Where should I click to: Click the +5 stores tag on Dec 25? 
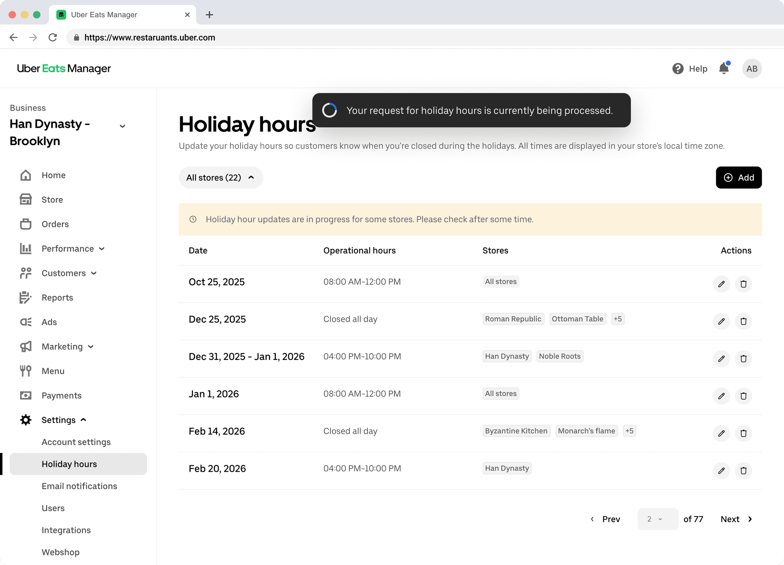[617, 319]
